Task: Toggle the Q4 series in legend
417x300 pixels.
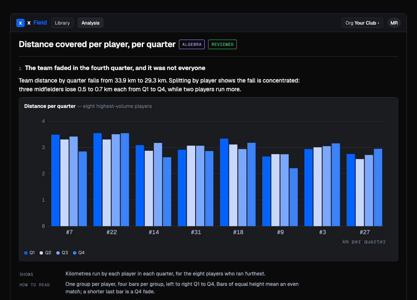Action: click(79, 252)
